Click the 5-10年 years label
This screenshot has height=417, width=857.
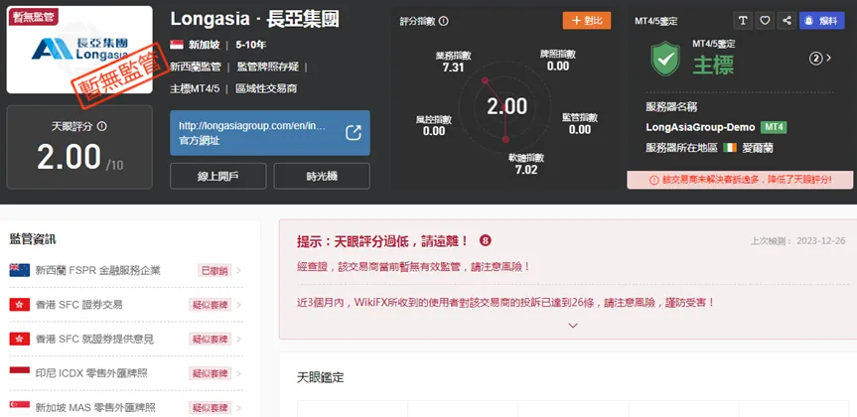(x=251, y=45)
